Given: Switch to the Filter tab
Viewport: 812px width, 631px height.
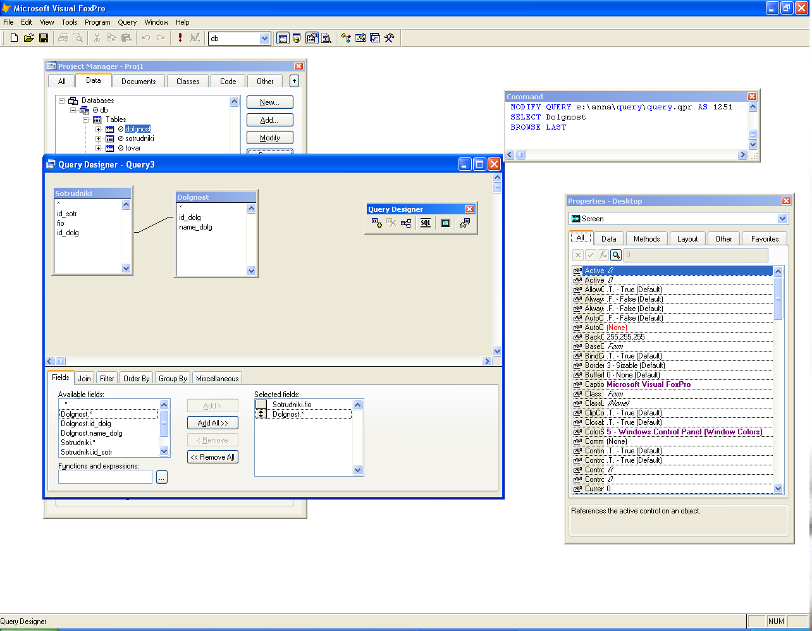Looking at the screenshot, I should (107, 378).
